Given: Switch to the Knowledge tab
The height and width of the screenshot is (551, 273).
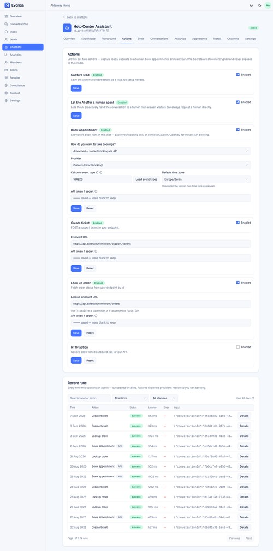Looking at the screenshot, I should [88, 39].
